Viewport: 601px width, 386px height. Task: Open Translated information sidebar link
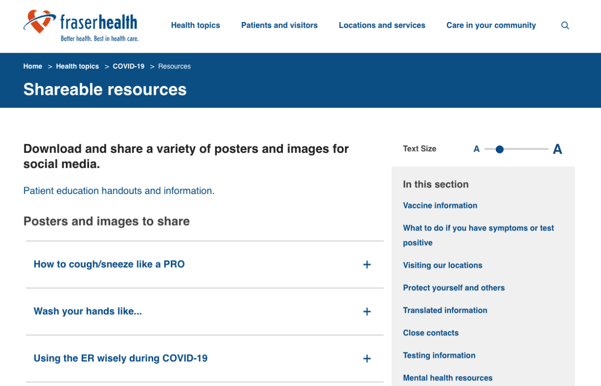(x=445, y=310)
